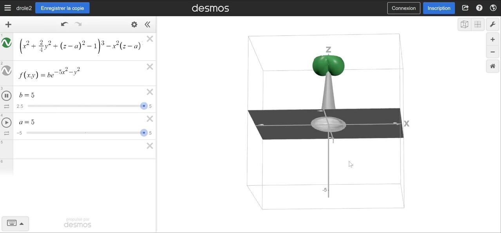This screenshot has width=501, height=233.
Task: Undo the last action
Action: click(x=65, y=24)
